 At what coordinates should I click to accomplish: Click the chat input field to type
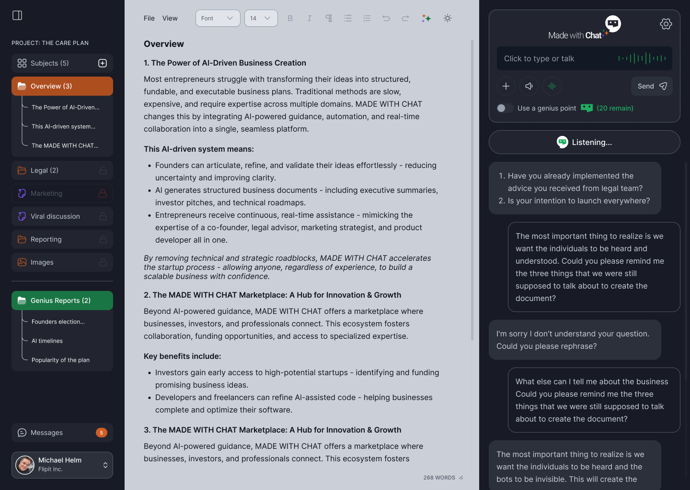click(556, 58)
